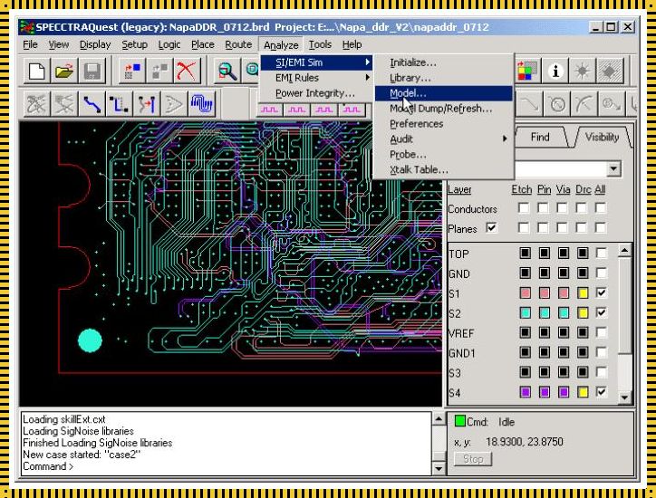This screenshot has width=656, height=498.
Task: Select the blue serpentine delay tune icon
Action: click(202, 104)
